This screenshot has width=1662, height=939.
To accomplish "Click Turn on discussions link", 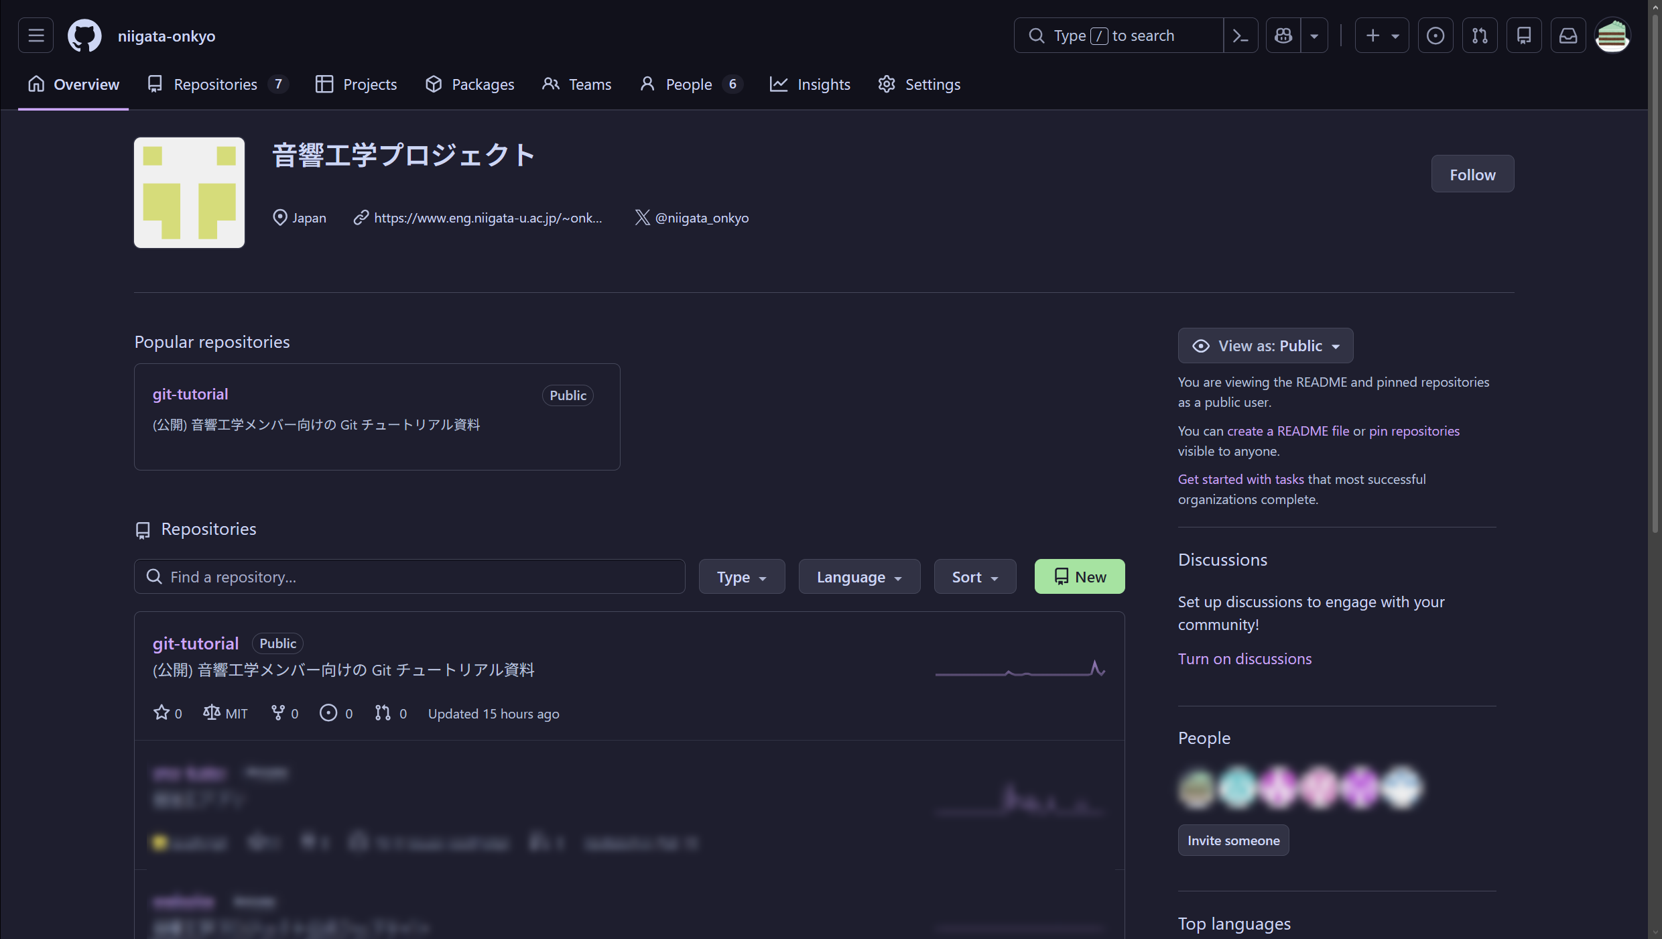I will pyautogui.click(x=1244, y=659).
